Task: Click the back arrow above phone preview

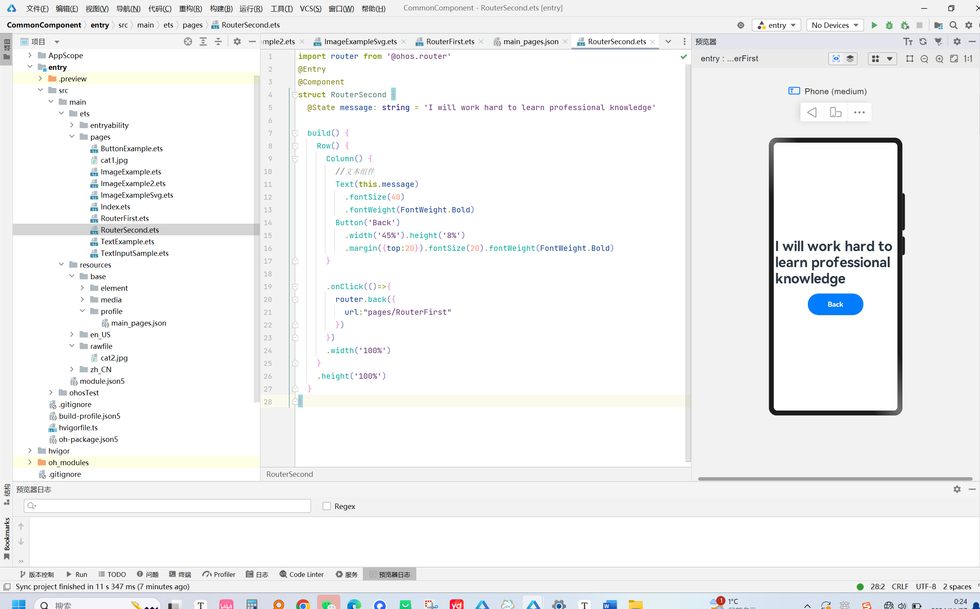Action: 812,112
